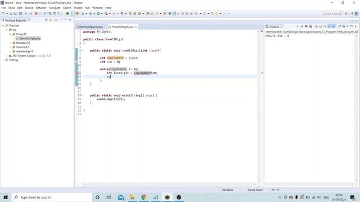
Task: Click the Terminate square icon in Console
Action: coord(302,26)
